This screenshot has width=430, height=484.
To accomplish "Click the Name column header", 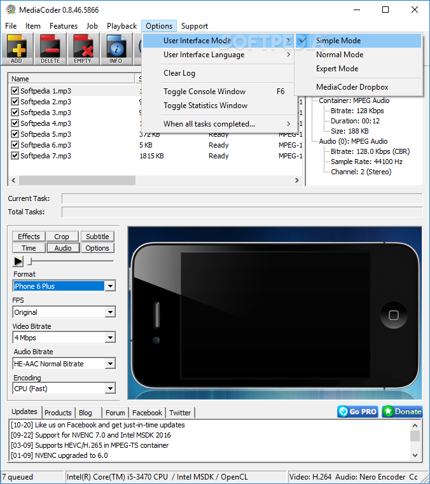I will 72,79.
